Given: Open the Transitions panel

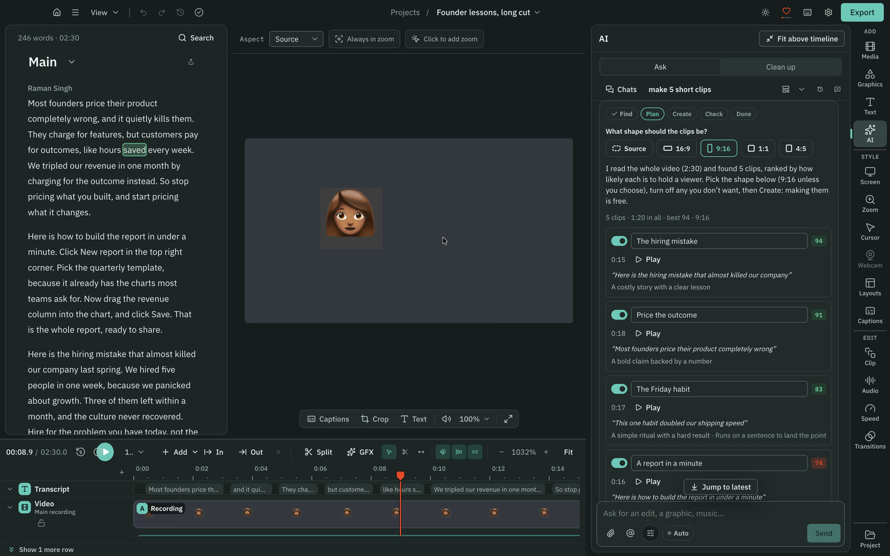Looking at the screenshot, I should 870,440.
